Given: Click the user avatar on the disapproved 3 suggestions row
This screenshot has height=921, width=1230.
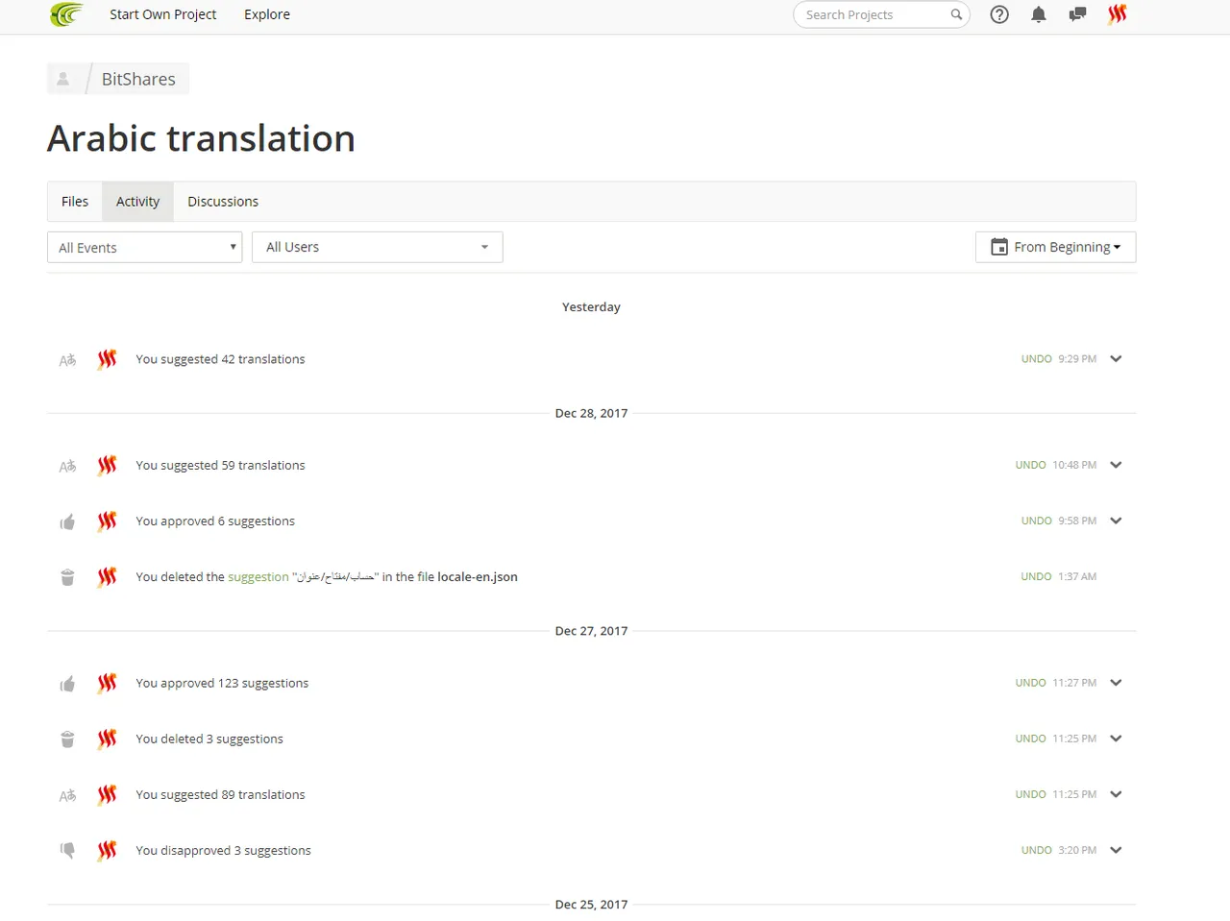Looking at the screenshot, I should click(x=107, y=850).
